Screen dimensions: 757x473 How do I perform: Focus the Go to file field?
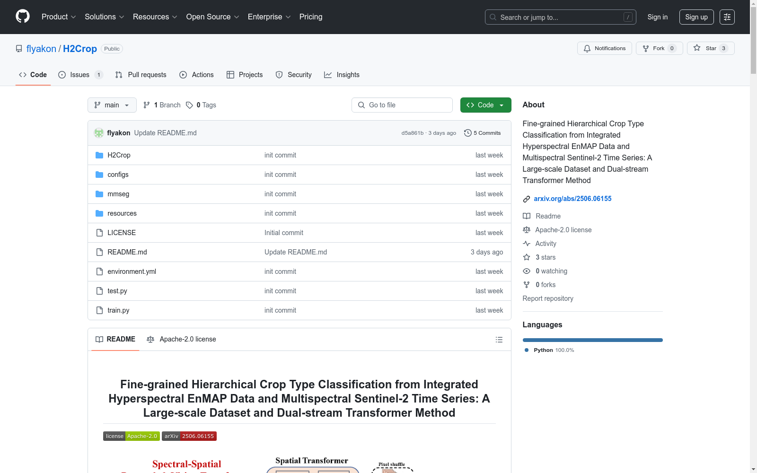pos(402,105)
